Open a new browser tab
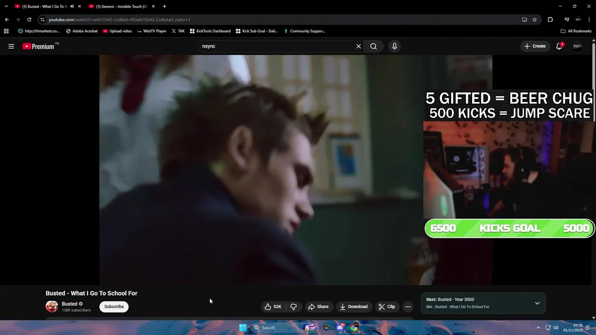 click(164, 7)
